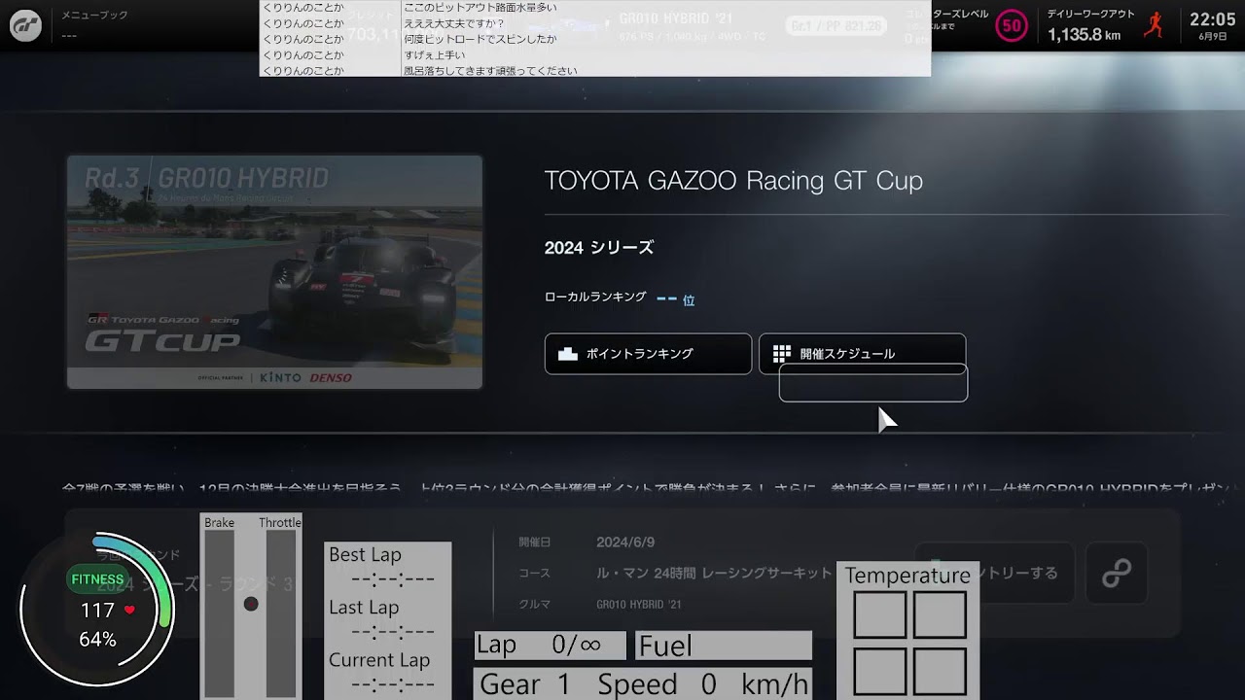Click the grid icon in 開催スケジュール
The width and height of the screenshot is (1245, 700).
pyautogui.click(x=781, y=354)
